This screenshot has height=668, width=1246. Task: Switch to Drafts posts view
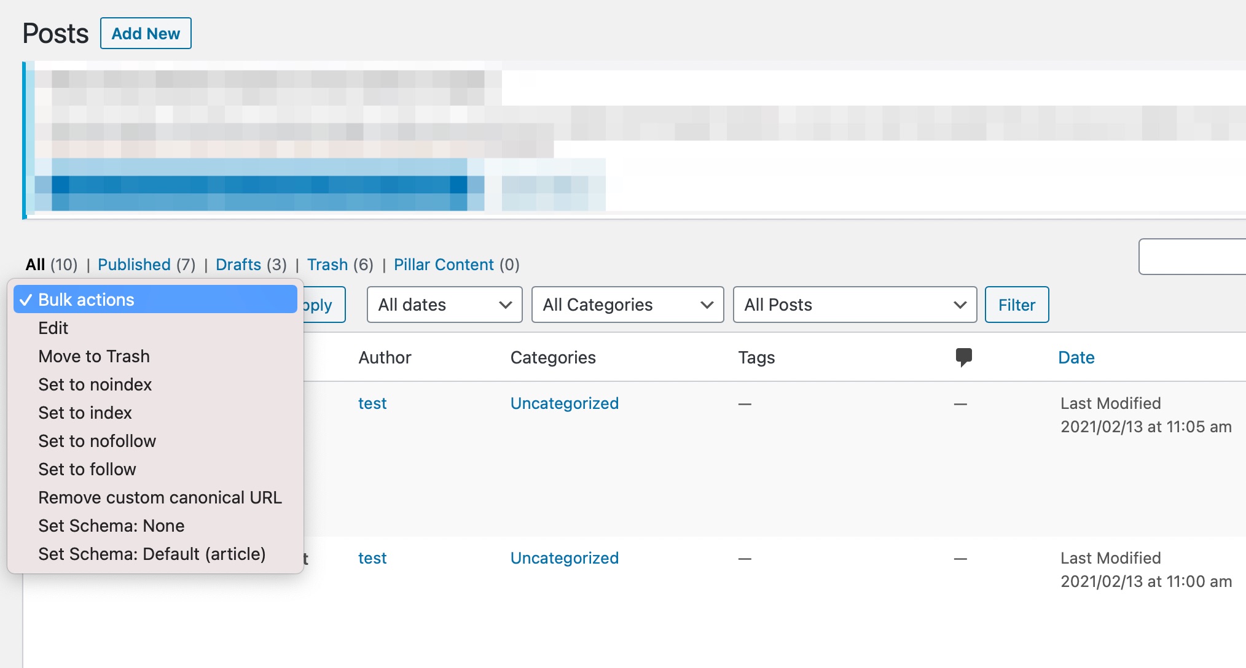(238, 265)
